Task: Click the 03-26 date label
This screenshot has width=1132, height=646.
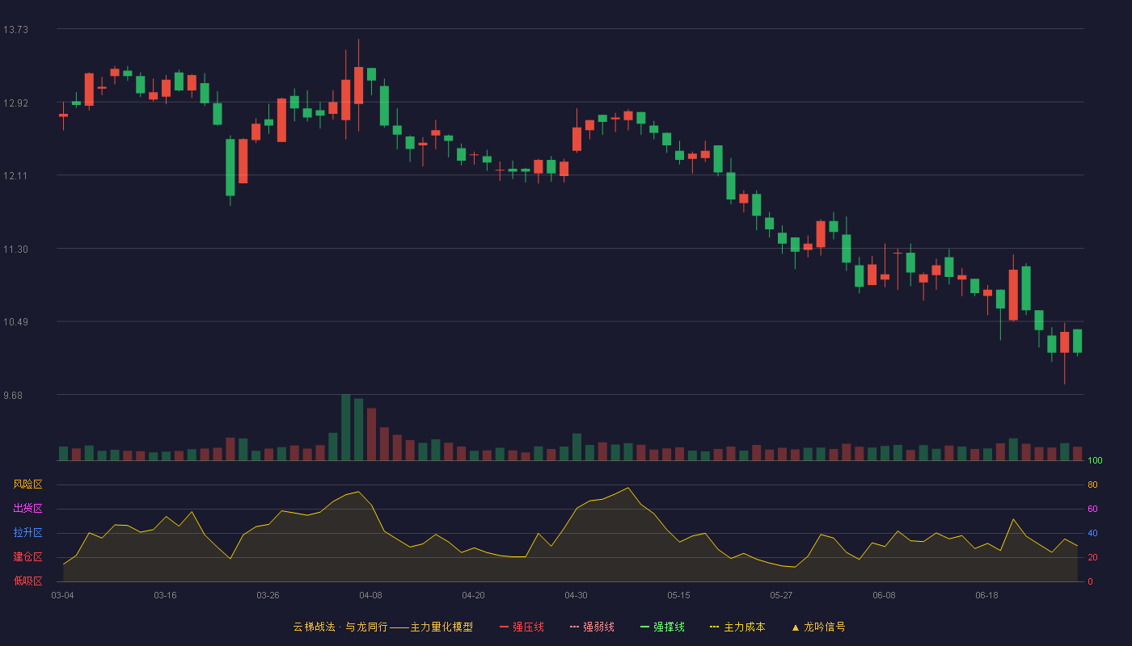Action: click(268, 595)
